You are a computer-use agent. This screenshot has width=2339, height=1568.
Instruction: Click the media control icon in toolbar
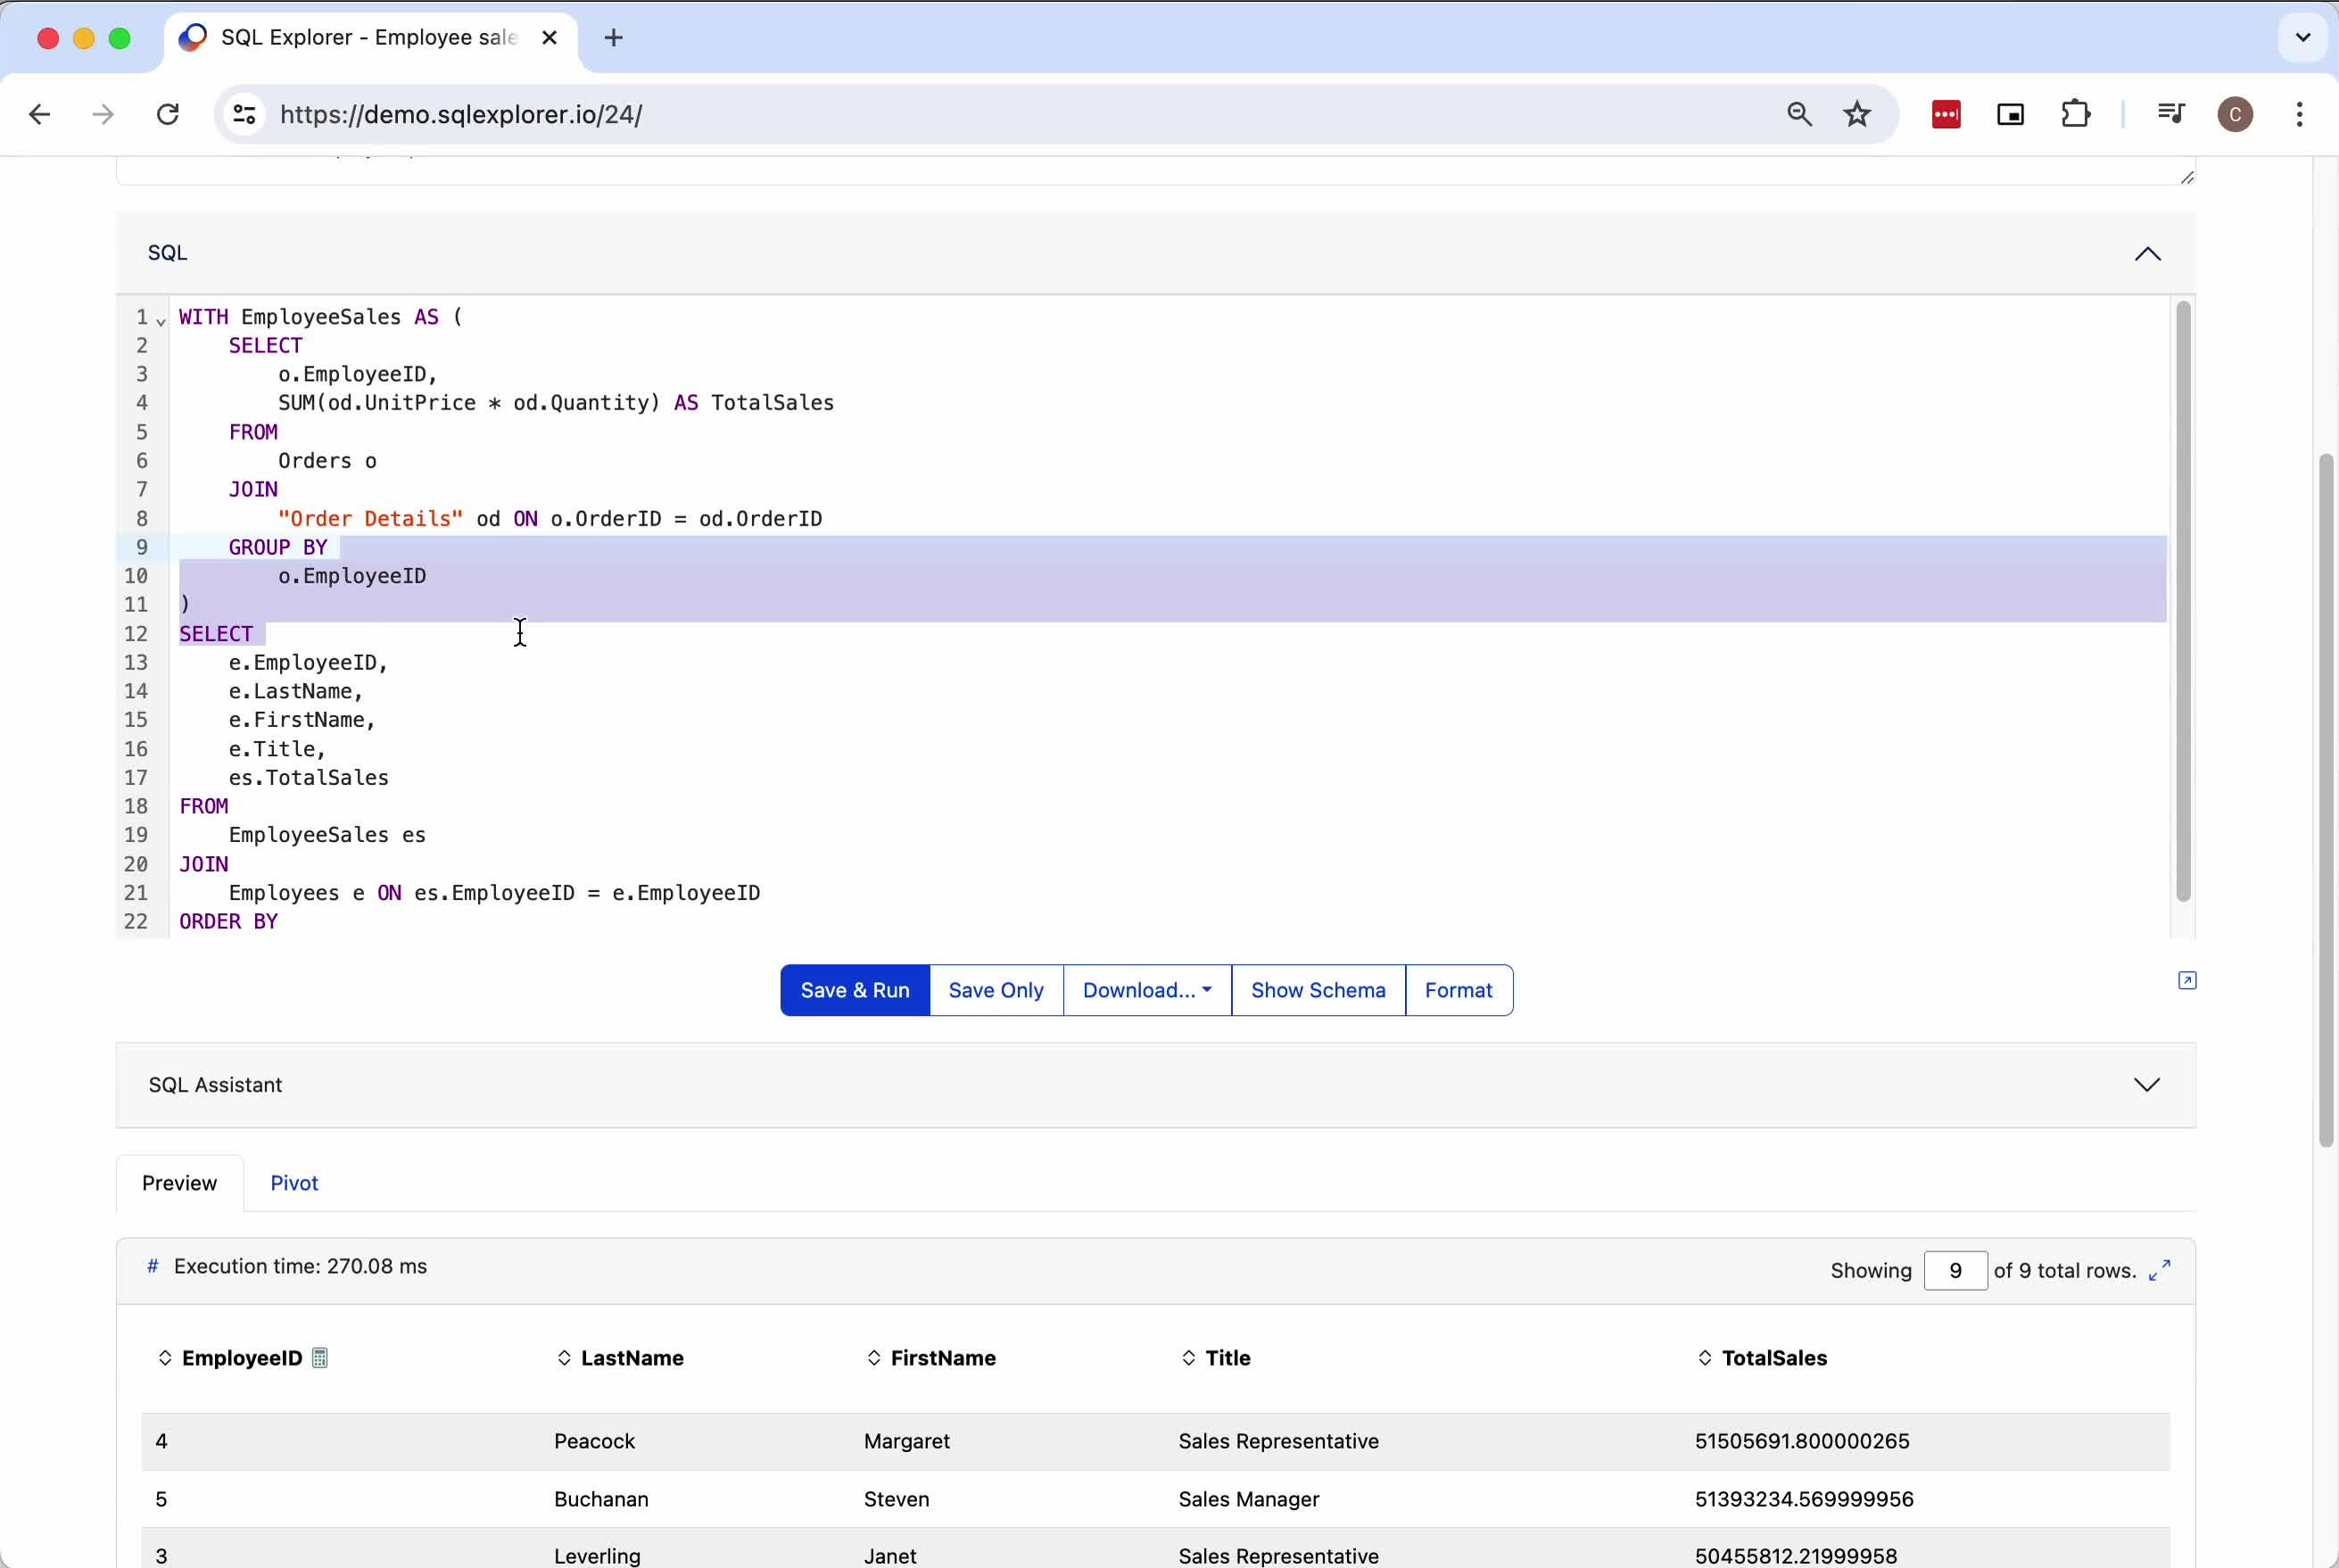(2170, 114)
